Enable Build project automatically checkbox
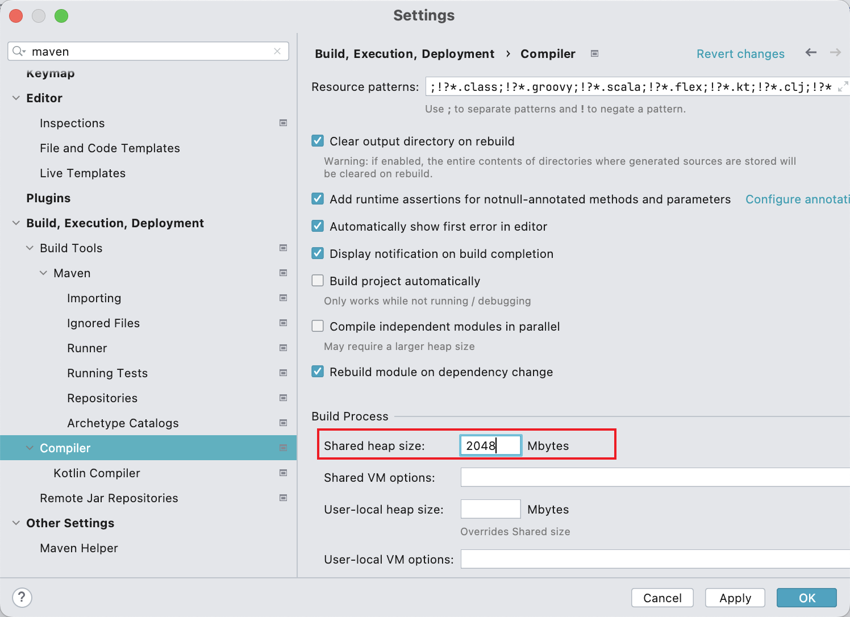Screen dimensions: 850x617 click(x=318, y=281)
